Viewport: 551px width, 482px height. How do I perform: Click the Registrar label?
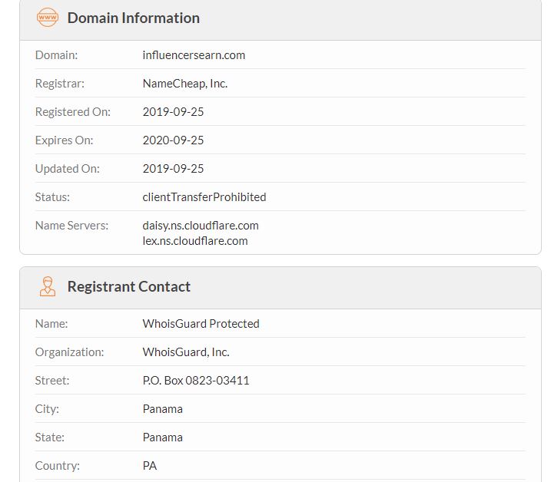tap(59, 84)
